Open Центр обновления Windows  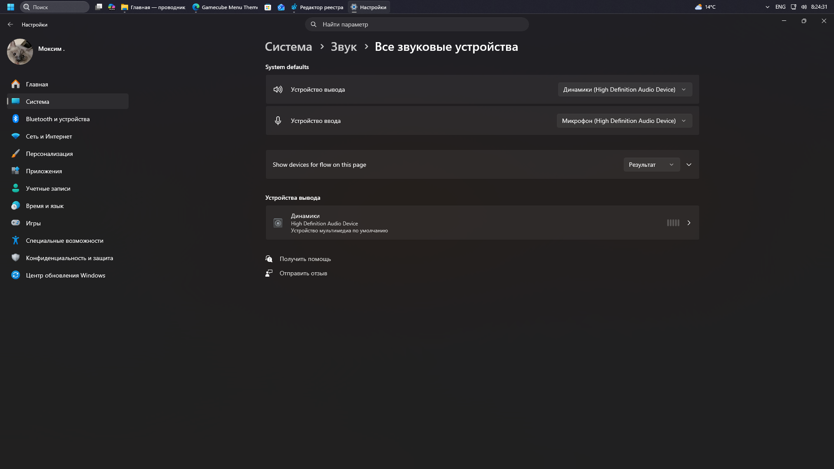[x=68, y=275]
